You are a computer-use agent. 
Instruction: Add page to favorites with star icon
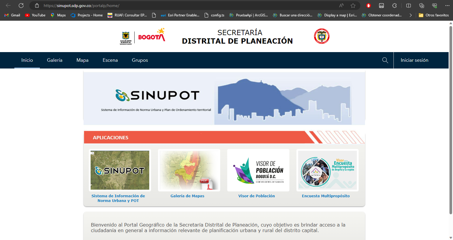click(353, 6)
